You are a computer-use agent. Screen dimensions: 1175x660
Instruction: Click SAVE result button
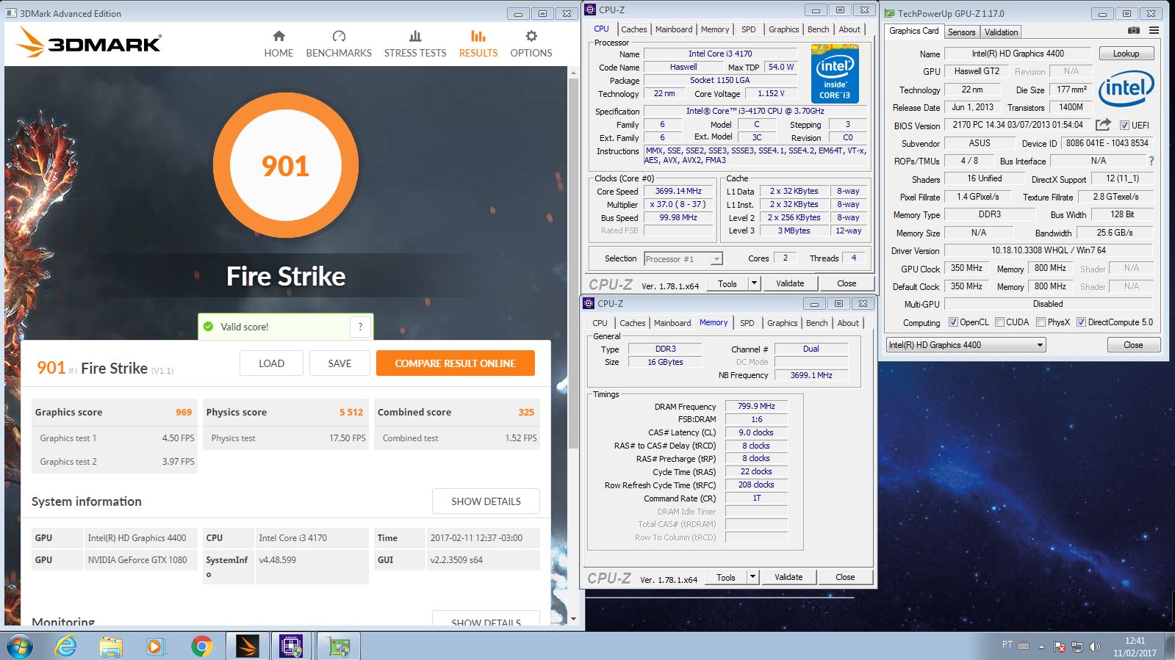[339, 363]
